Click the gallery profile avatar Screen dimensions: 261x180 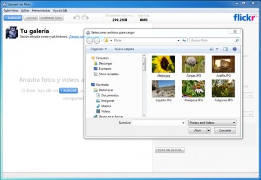pos(12,33)
